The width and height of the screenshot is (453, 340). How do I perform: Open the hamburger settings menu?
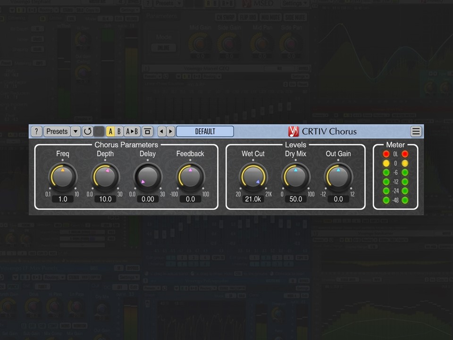pyautogui.click(x=416, y=132)
